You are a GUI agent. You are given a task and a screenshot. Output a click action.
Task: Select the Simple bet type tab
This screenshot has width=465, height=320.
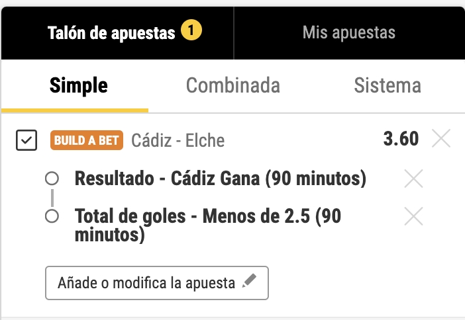[79, 85]
